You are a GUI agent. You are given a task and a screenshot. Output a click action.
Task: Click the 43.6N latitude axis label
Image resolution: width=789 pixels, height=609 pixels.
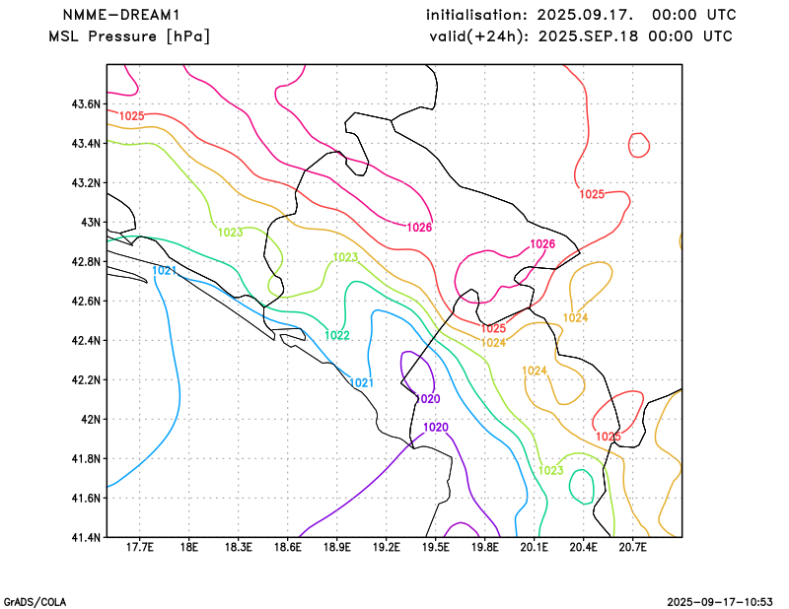pyautogui.click(x=86, y=104)
